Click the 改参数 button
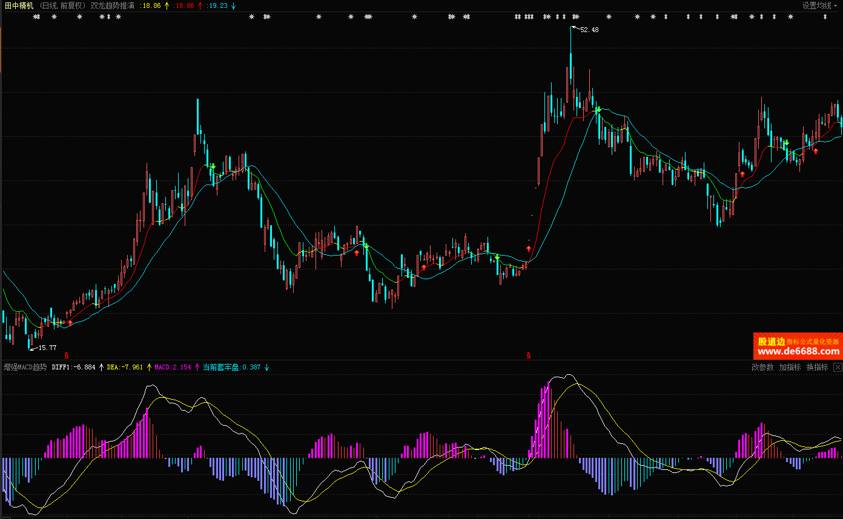The width and height of the screenshot is (843, 519). tap(762, 367)
